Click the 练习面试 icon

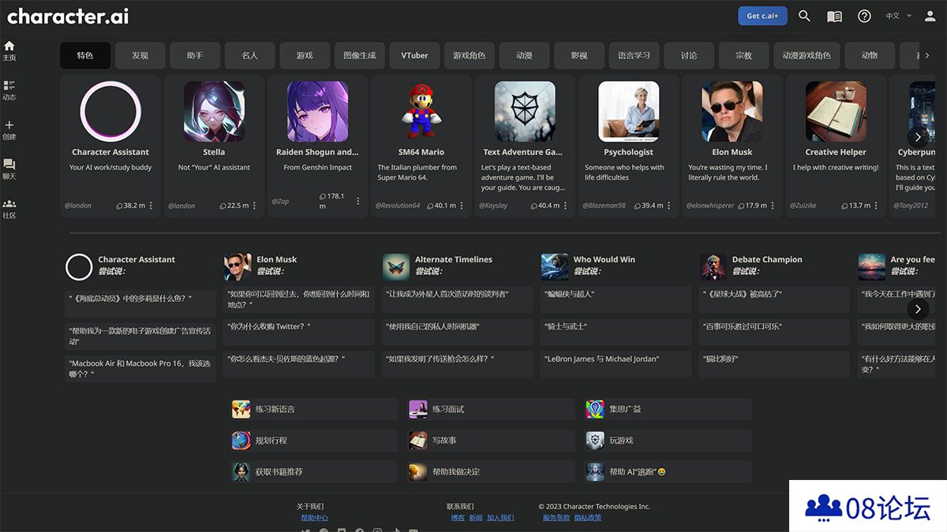coord(418,409)
